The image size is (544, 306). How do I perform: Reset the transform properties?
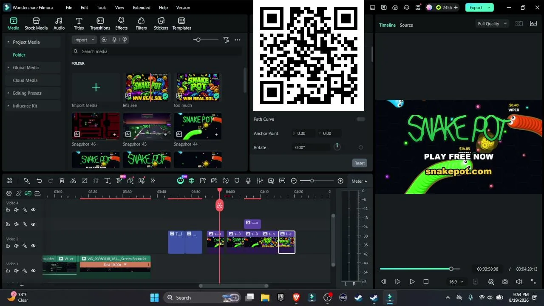pyautogui.click(x=360, y=163)
